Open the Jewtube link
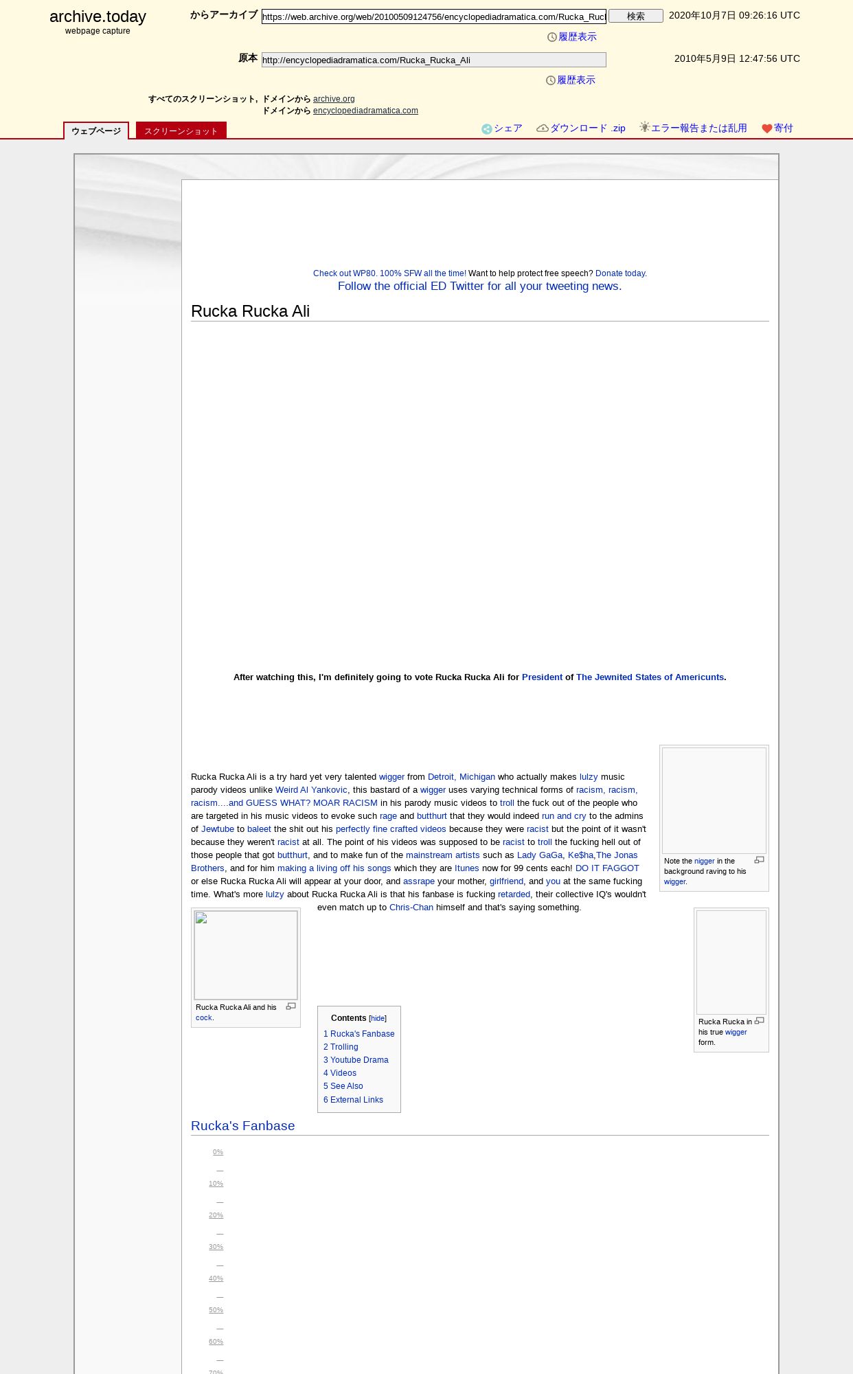This screenshot has width=853, height=1374. click(218, 829)
